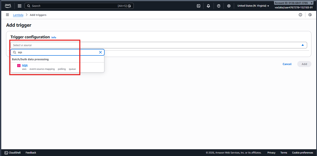This screenshot has height=156, width=317.
Task: Click the new features icon at top right
Action: (x=310, y=15)
